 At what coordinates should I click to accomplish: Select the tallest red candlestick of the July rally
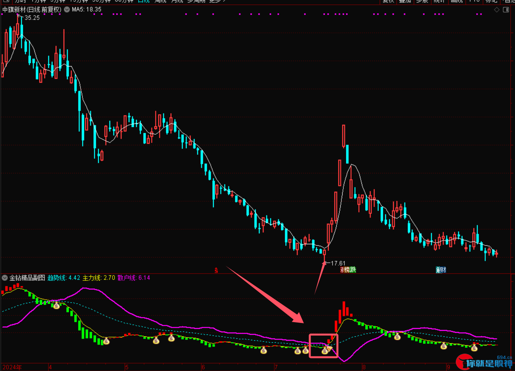344,135
